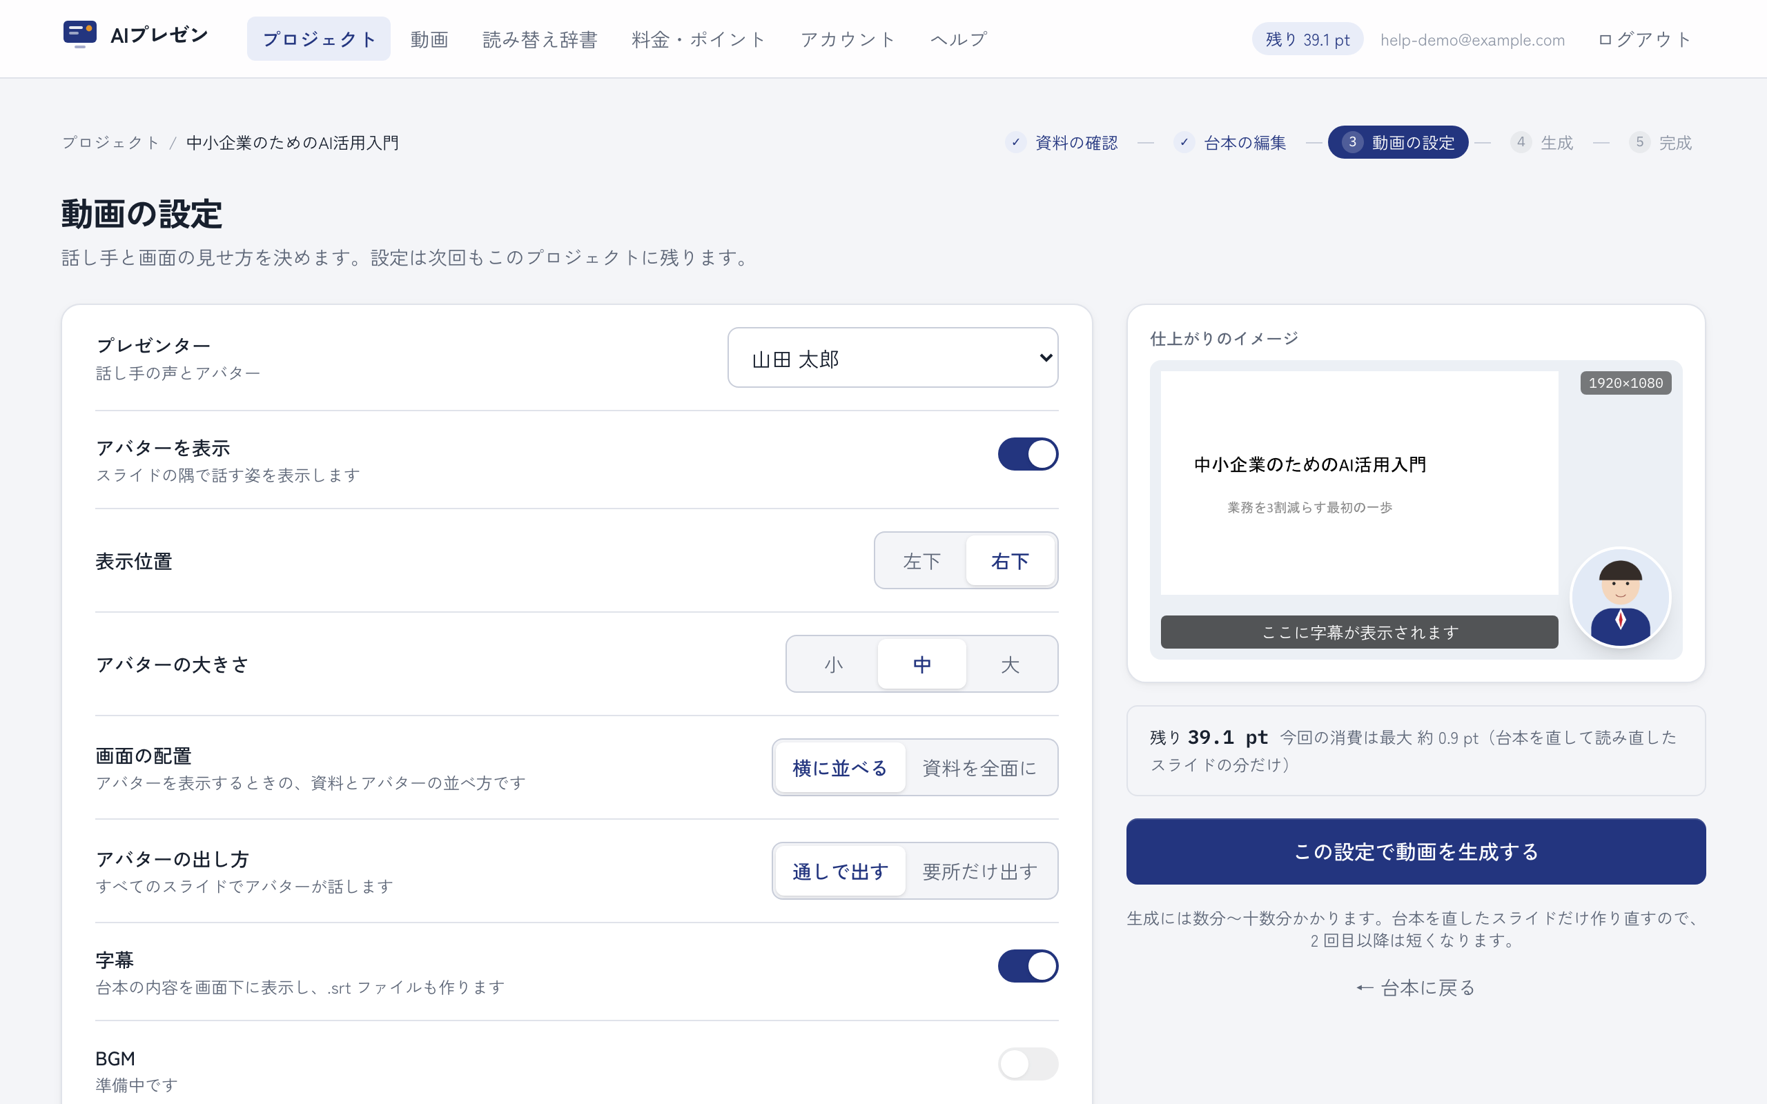This screenshot has height=1104, width=1767.
Task: Select 右下 display position
Action: pos(1010,561)
